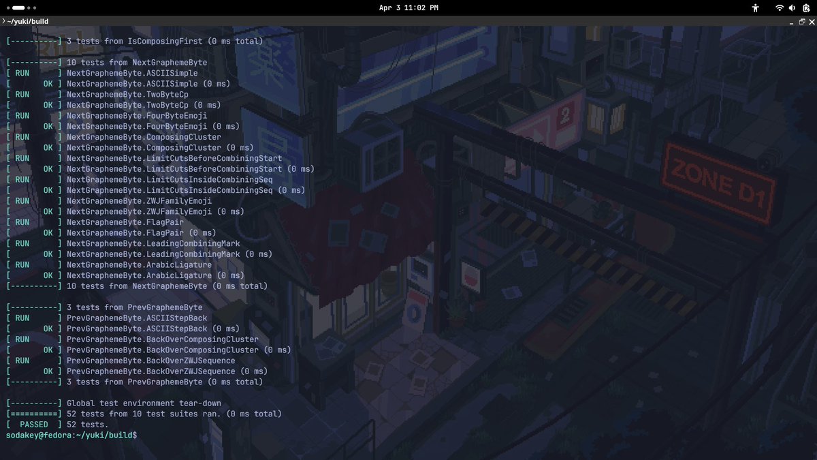Click the RUN line for NextGraphemeByte.ASCIISimple
The image size is (817, 460).
click(x=102, y=73)
